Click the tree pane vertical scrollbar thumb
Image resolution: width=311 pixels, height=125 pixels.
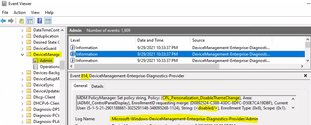point(62,65)
